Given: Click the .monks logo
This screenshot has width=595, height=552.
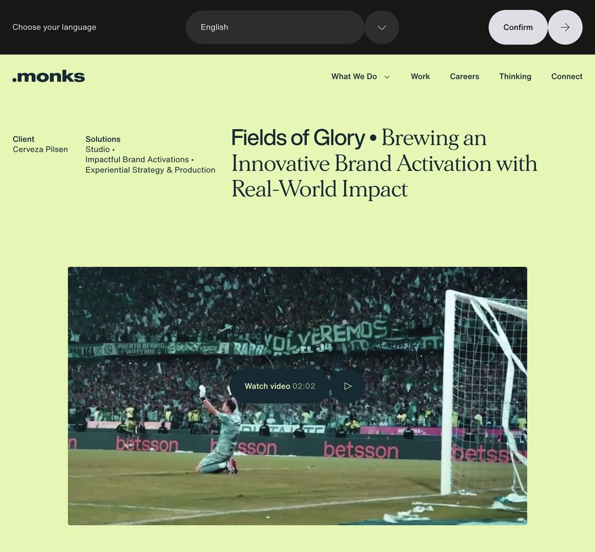Looking at the screenshot, I should click(49, 76).
